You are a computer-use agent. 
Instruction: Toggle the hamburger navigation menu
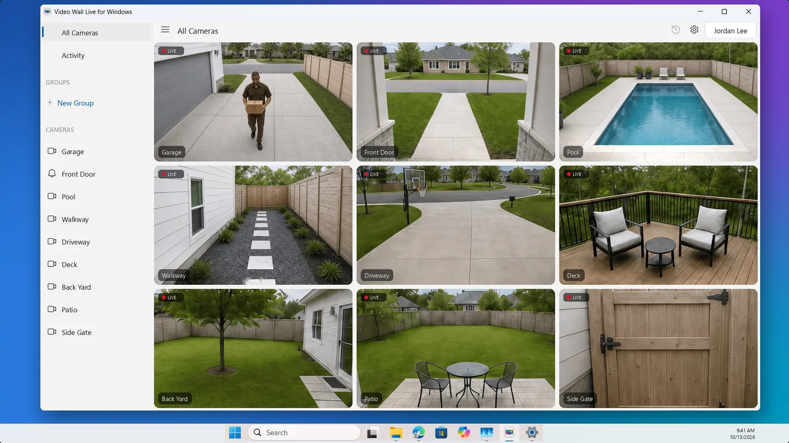[165, 30]
